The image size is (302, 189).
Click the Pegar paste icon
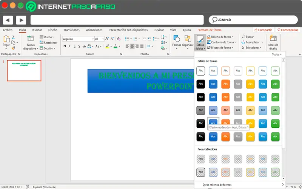point(6,39)
